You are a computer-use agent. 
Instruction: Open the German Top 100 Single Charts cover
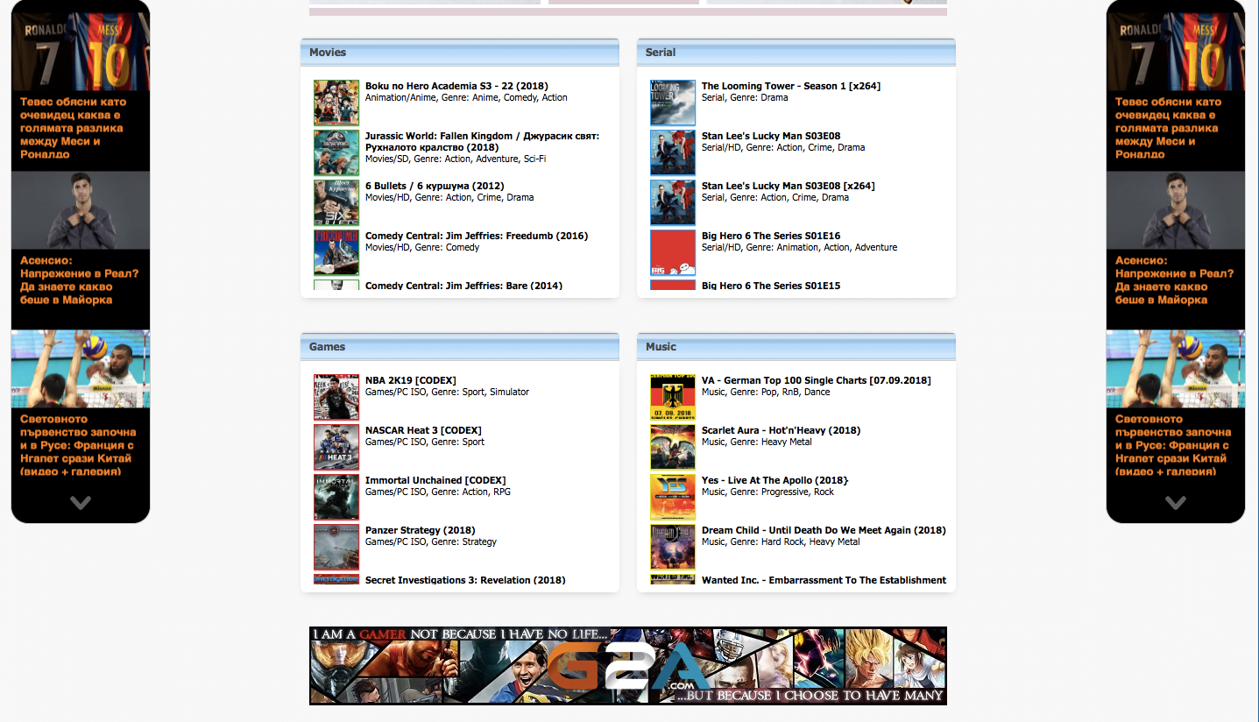tap(673, 397)
